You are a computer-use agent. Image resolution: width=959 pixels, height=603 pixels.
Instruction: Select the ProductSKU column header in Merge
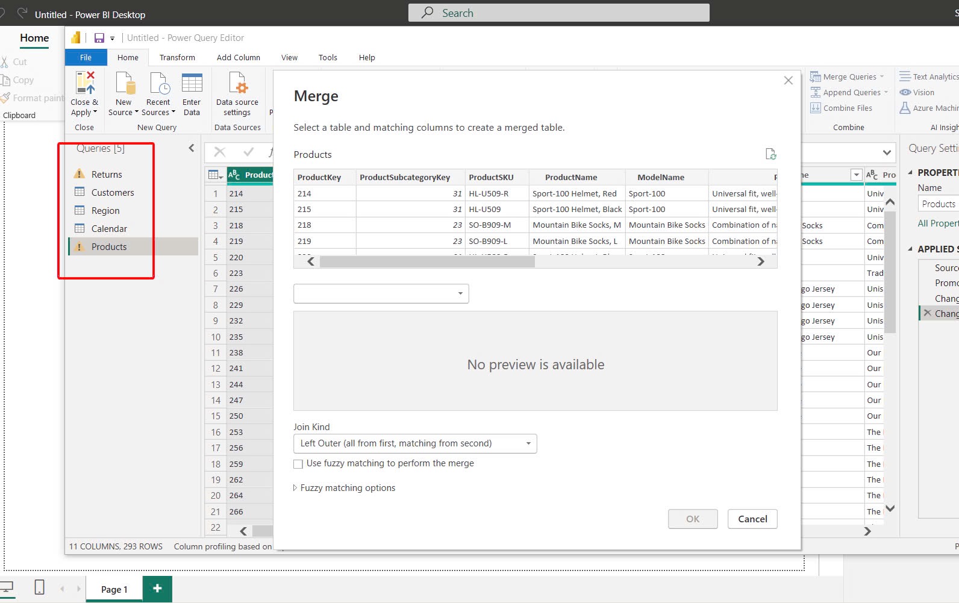(497, 177)
